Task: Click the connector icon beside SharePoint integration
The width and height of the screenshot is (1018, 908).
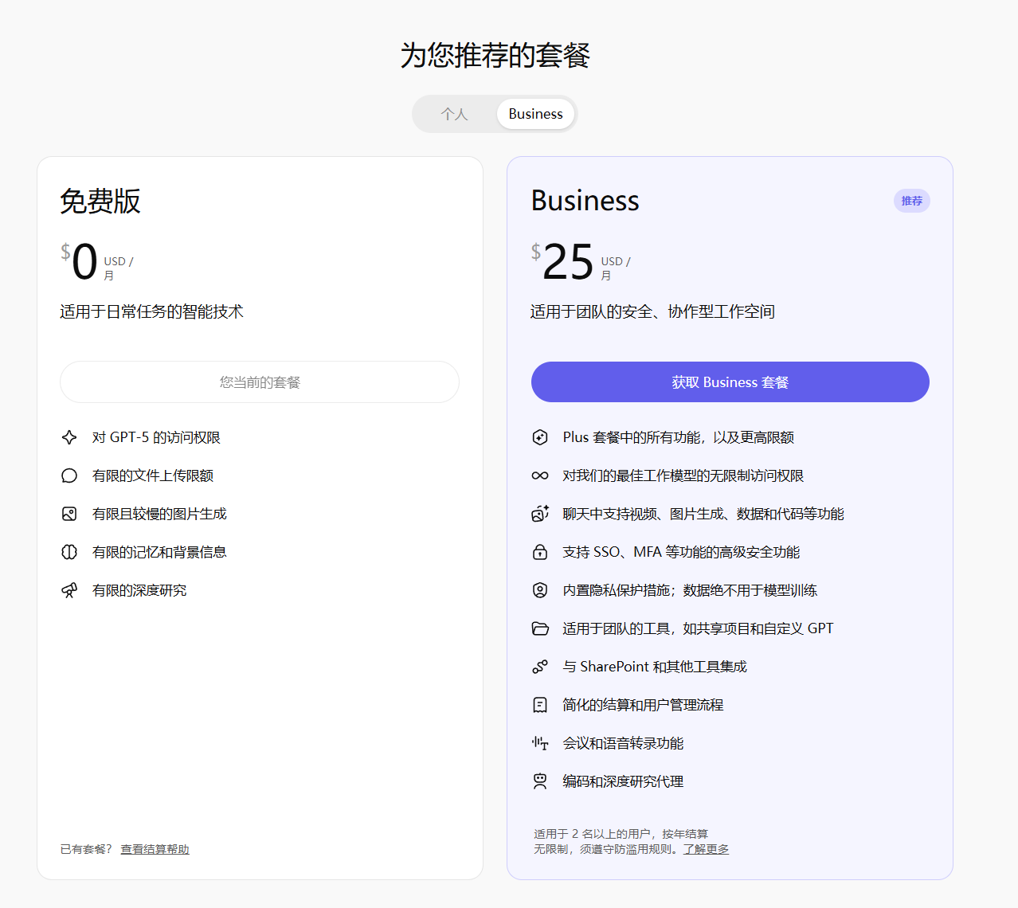Action: [540, 667]
